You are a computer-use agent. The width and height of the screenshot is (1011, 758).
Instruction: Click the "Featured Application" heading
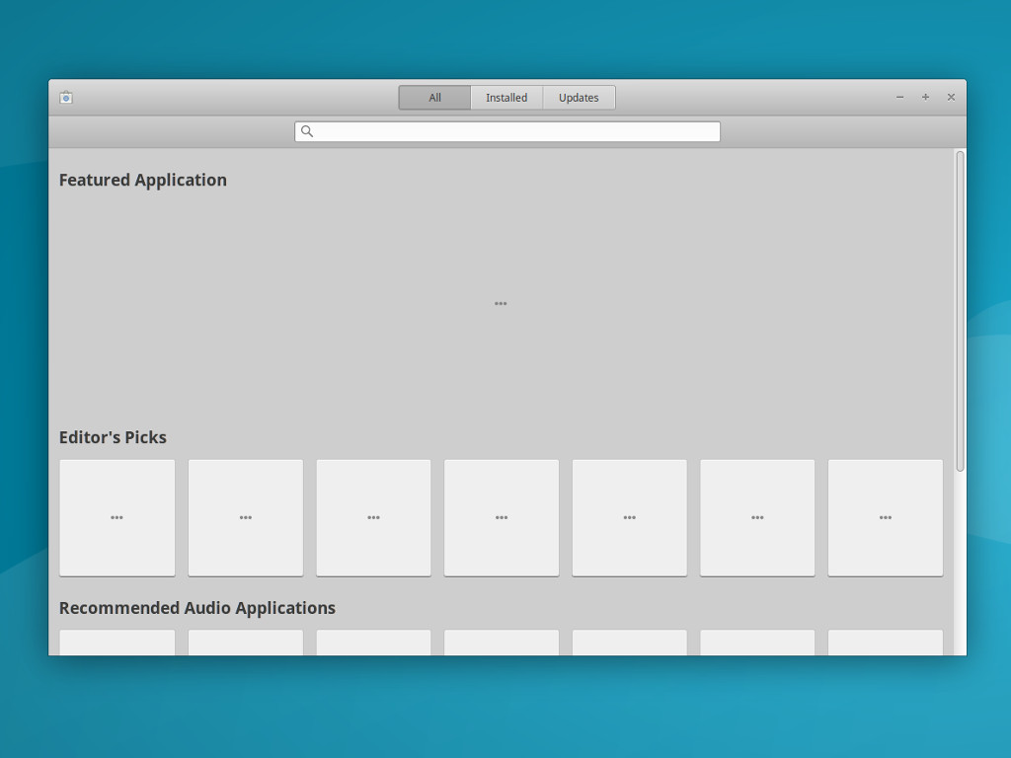pos(143,180)
